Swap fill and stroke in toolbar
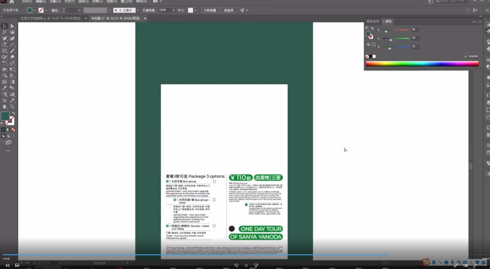490x269 pixels. click(x=13, y=113)
